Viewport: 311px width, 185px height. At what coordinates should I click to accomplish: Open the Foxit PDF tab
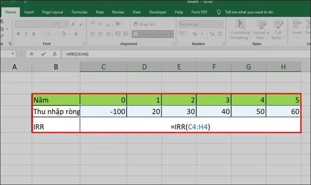coord(199,12)
